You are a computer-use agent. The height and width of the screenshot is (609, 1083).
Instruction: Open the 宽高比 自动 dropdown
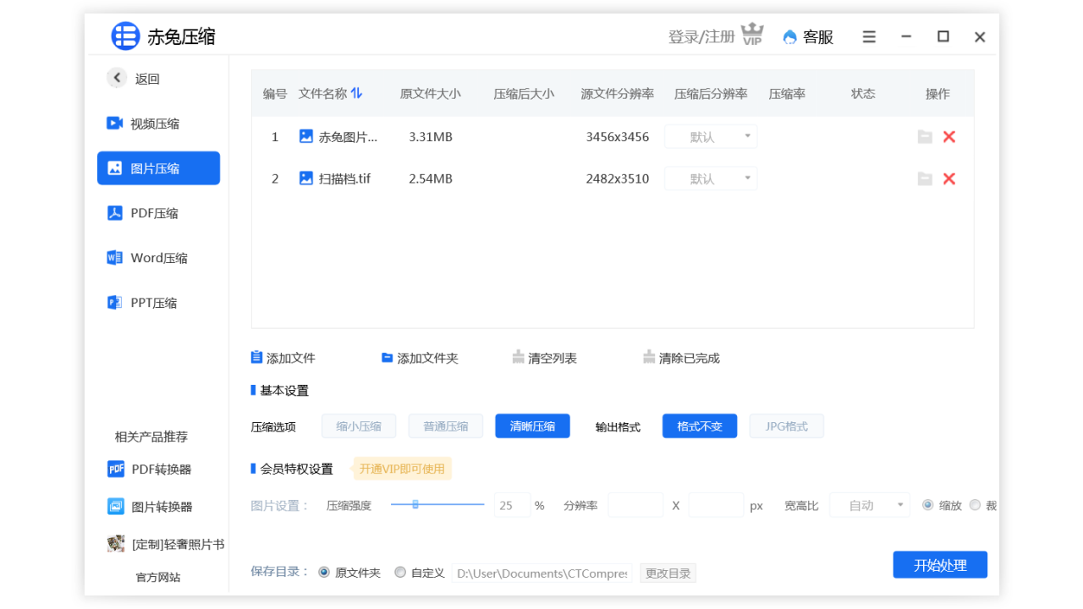[869, 505]
